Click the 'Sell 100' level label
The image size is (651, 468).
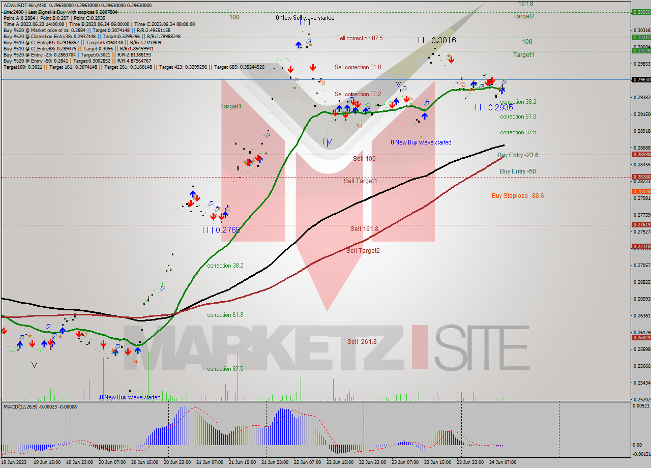pyautogui.click(x=364, y=159)
